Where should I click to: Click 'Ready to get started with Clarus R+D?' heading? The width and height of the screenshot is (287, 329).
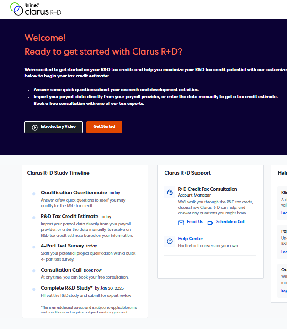pyautogui.click(x=103, y=52)
